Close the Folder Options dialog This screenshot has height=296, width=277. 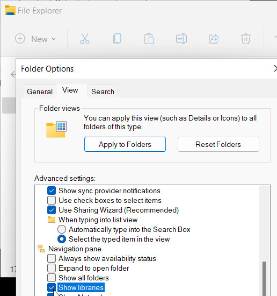(x=275, y=68)
